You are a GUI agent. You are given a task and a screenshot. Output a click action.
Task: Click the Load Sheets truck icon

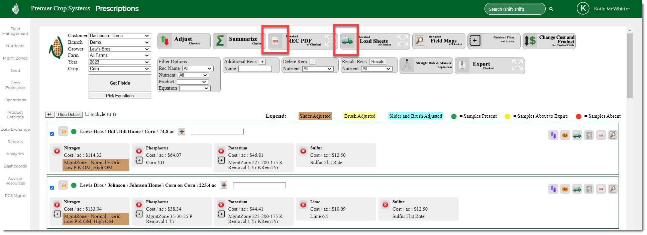click(x=347, y=41)
